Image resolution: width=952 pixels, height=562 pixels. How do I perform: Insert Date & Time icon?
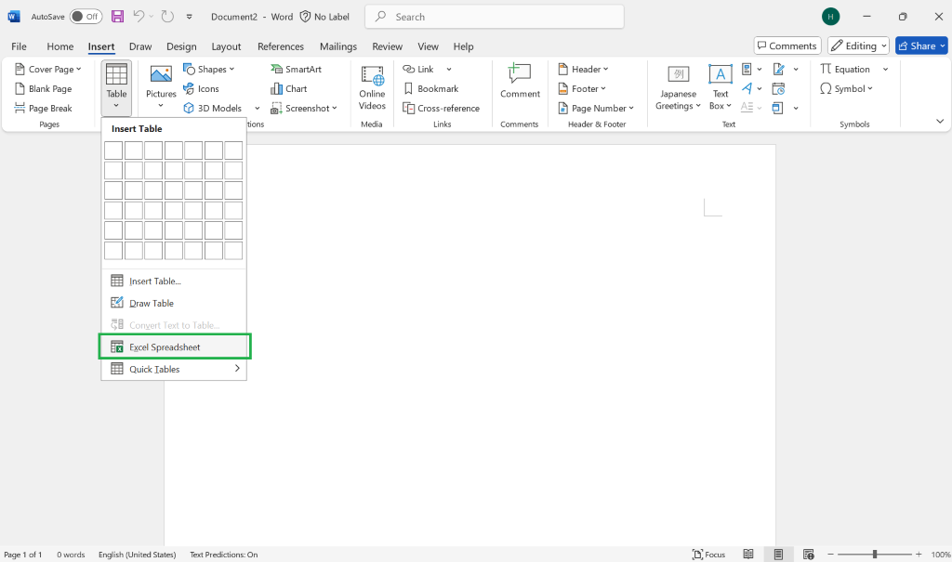(x=778, y=89)
